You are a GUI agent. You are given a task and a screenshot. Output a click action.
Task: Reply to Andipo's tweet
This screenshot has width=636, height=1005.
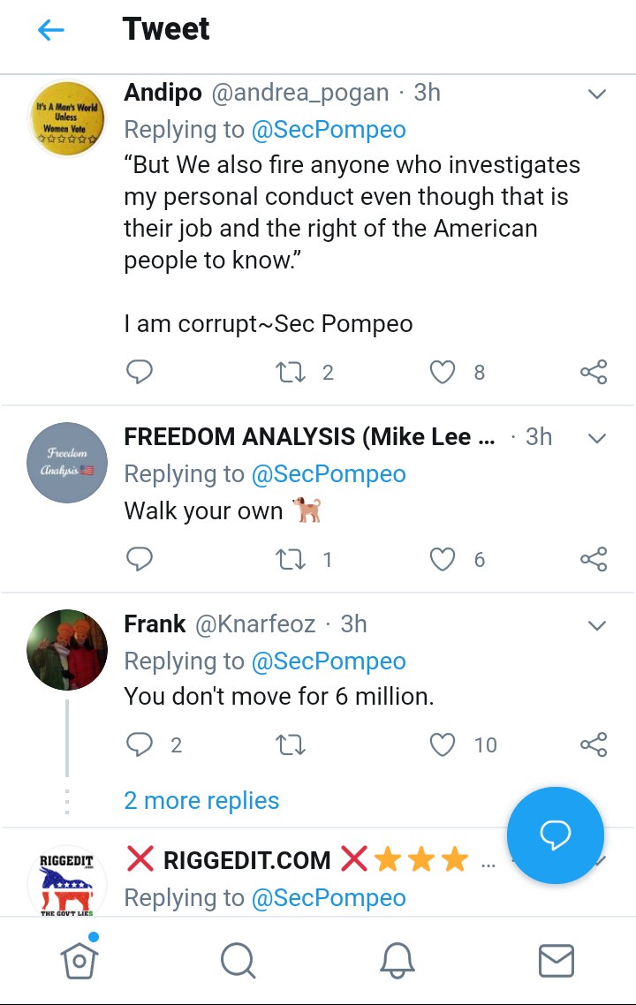click(140, 372)
